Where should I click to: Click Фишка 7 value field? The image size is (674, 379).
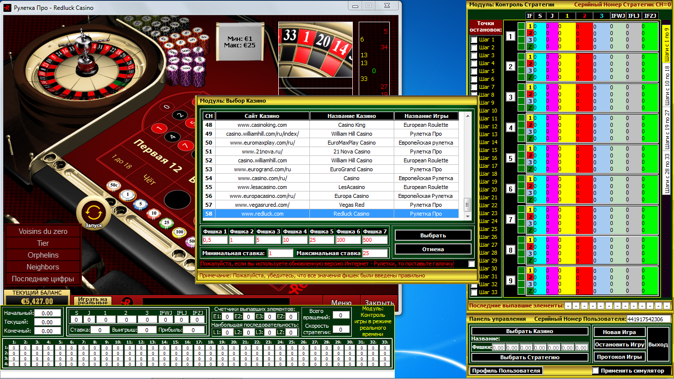[x=374, y=240]
